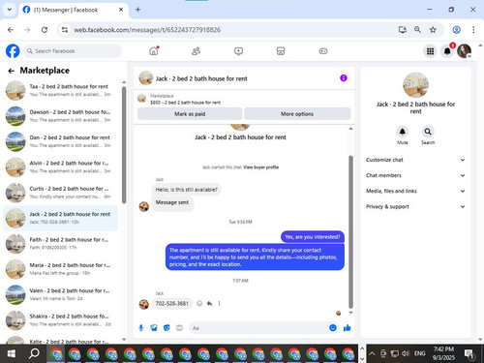484x363 pixels.
Task: Click Jack's listing thumbnail in right panel
Action: (415, 85)
